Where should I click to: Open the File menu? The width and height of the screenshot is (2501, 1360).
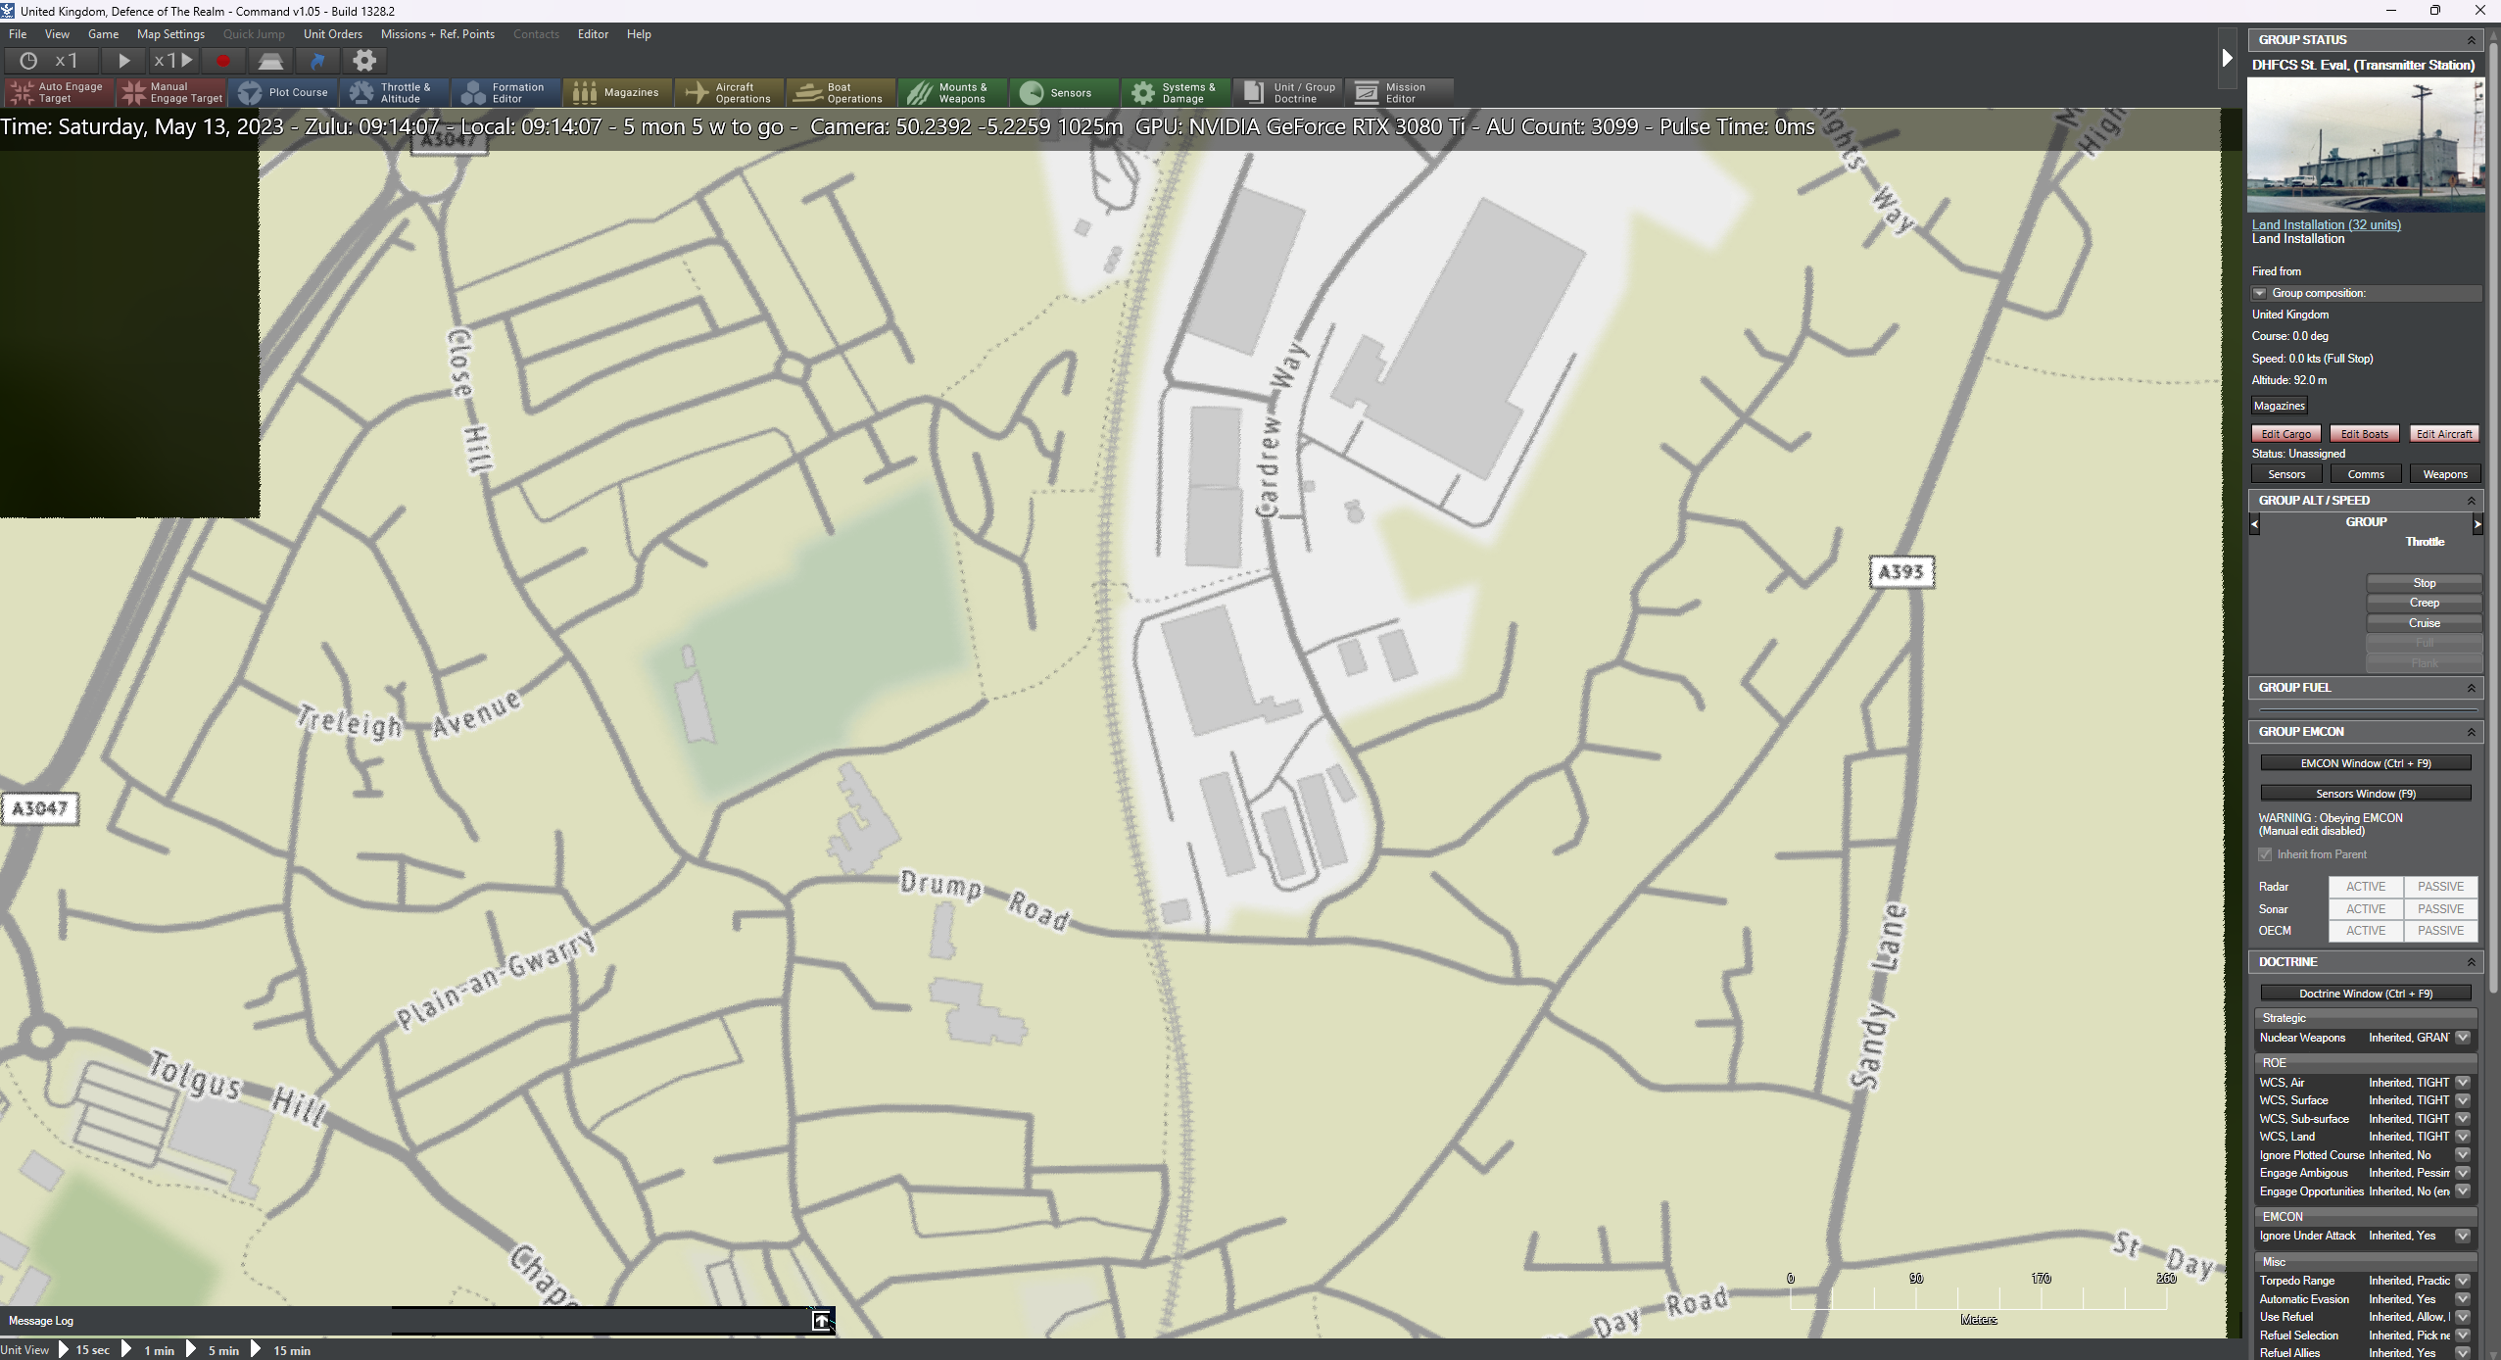click(18, 34)
